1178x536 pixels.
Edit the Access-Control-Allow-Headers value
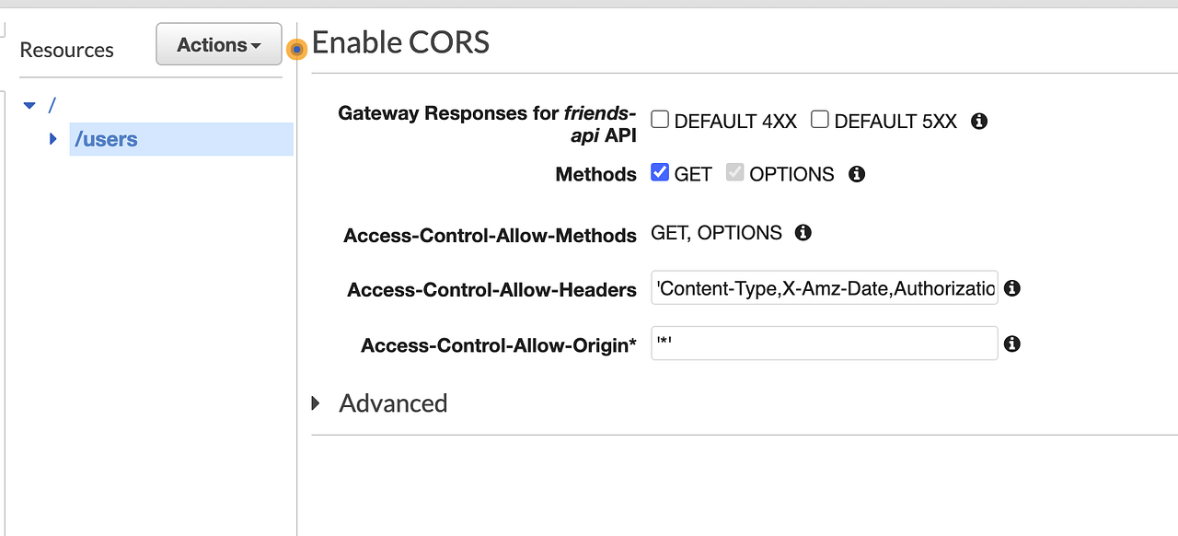click(824, 288)
